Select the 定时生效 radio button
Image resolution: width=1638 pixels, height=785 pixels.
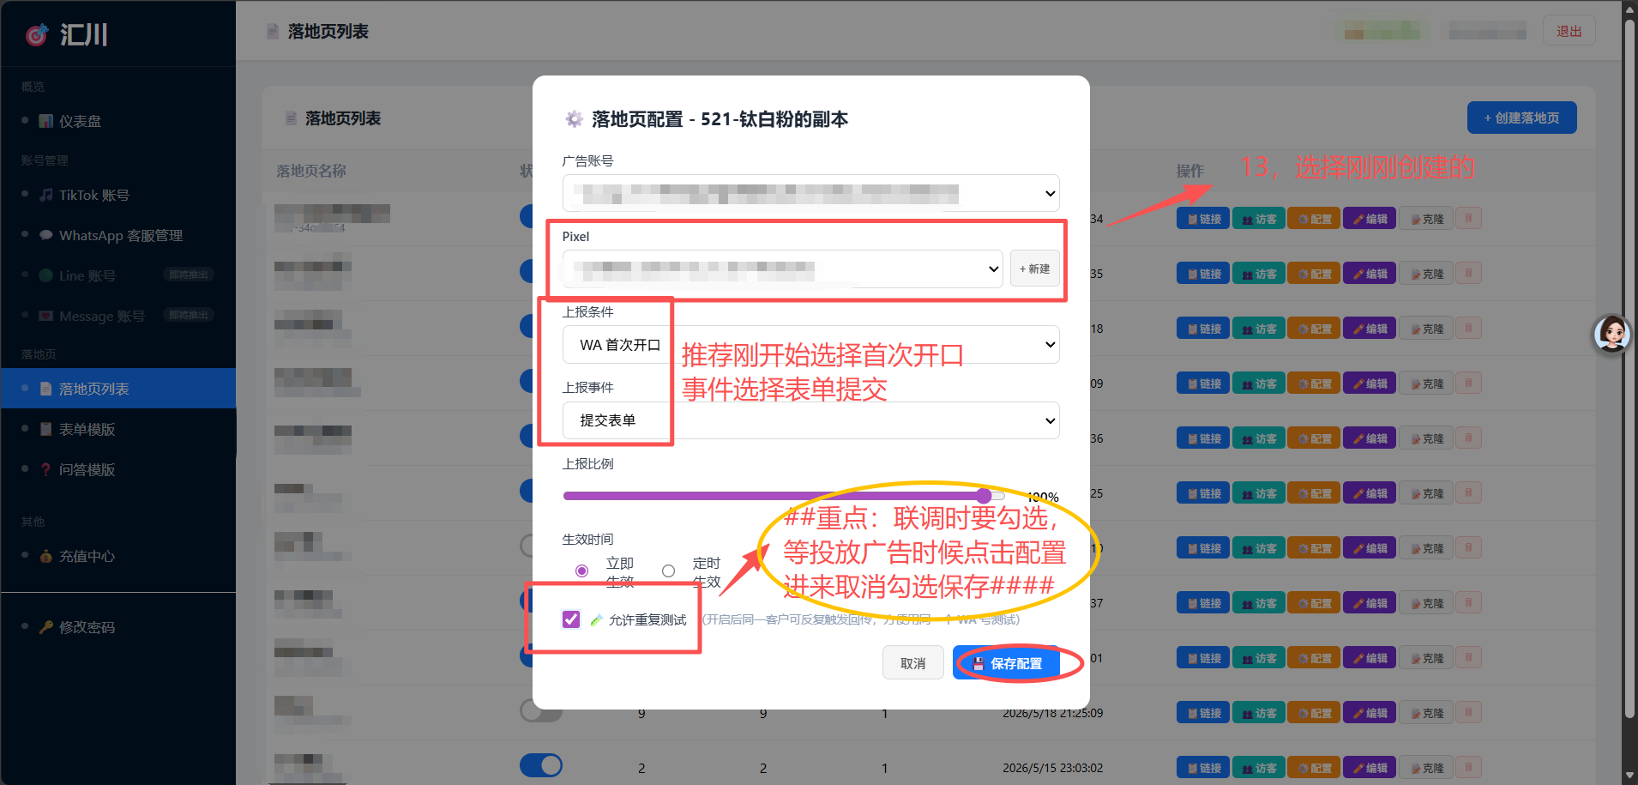(x=668, y=571)
